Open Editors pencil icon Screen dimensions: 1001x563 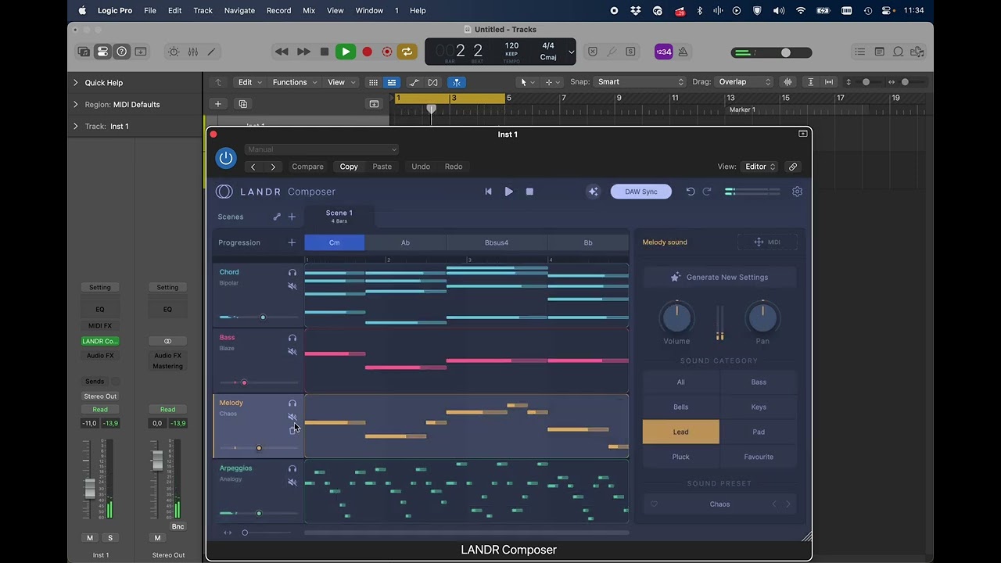click(211, 52)
